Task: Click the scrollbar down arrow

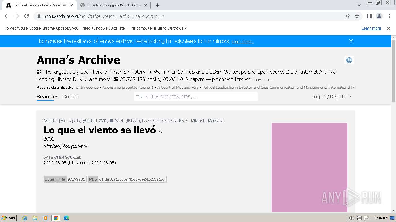Action: 394,211
